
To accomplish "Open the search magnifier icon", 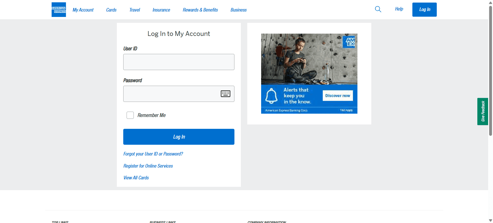I will coord(378,9).
